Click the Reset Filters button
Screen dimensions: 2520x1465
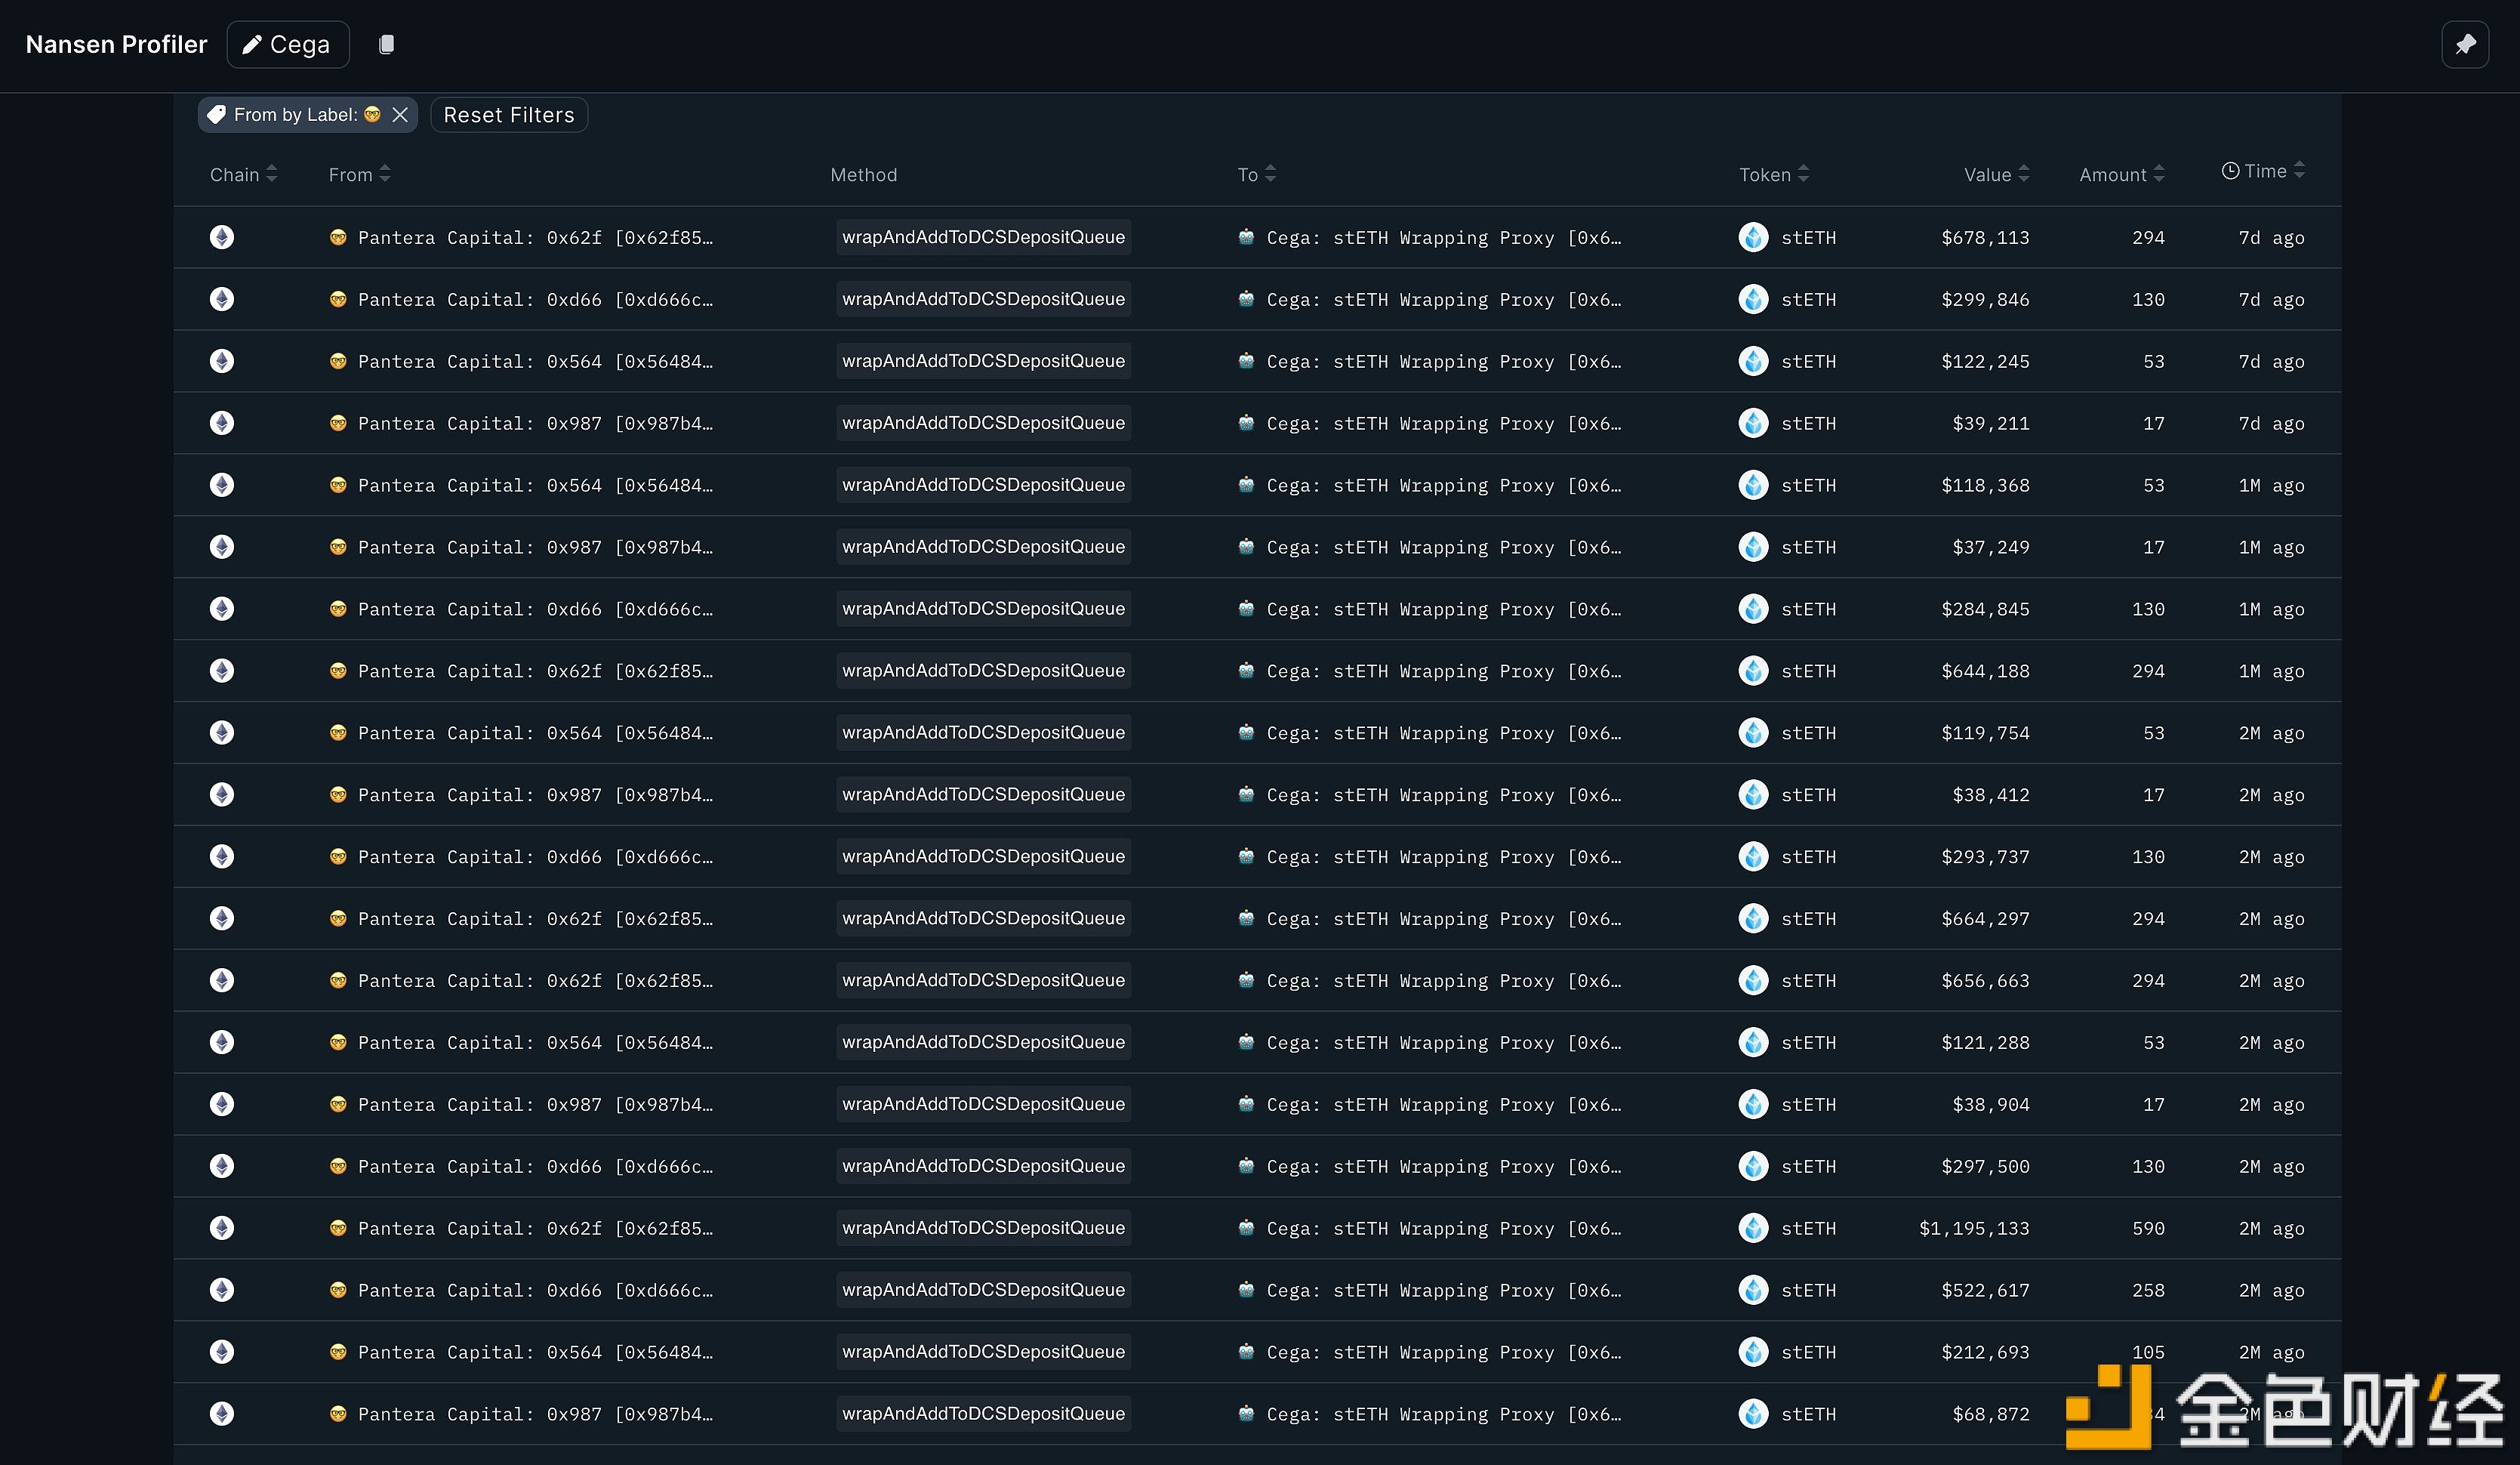[x=509, y=115]
